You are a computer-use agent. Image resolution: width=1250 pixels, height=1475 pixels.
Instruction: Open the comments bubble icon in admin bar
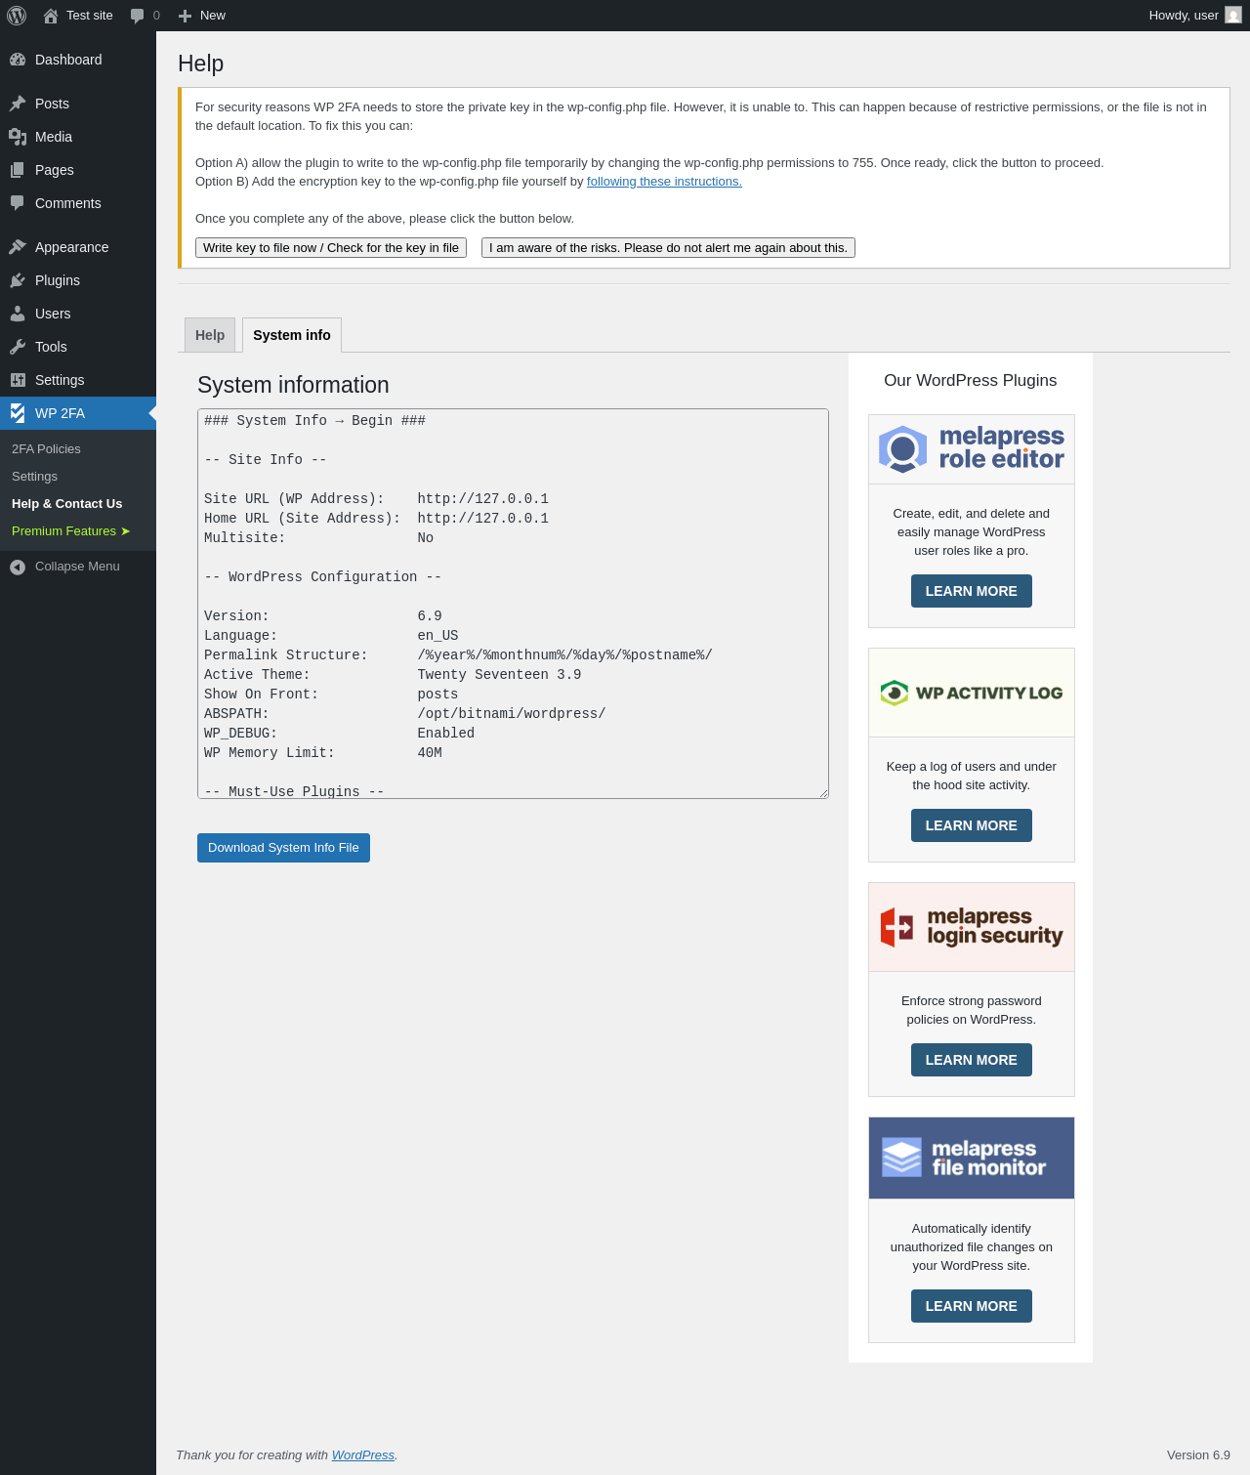138,16
